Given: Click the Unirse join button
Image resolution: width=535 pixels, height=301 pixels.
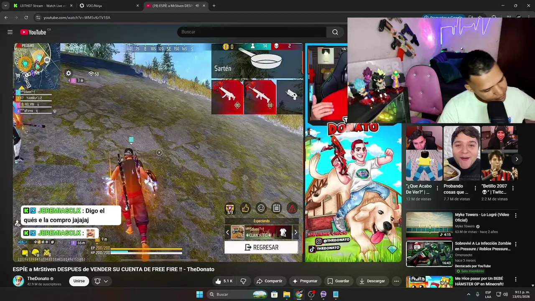Looking at the screenshot, I should tap(79, 281).
